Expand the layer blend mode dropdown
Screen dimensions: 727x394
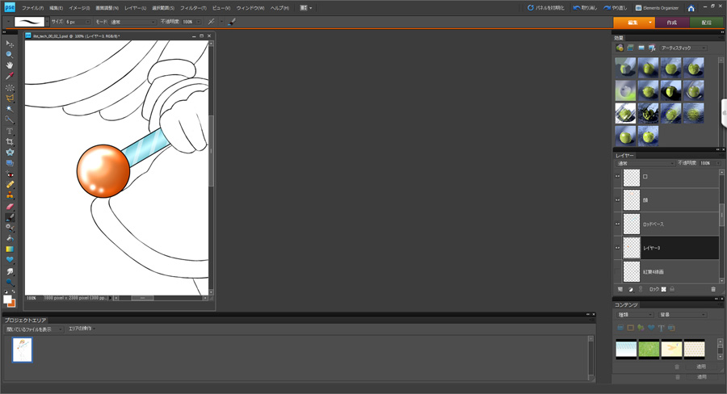pyautogui.click(x=645, y=163)
